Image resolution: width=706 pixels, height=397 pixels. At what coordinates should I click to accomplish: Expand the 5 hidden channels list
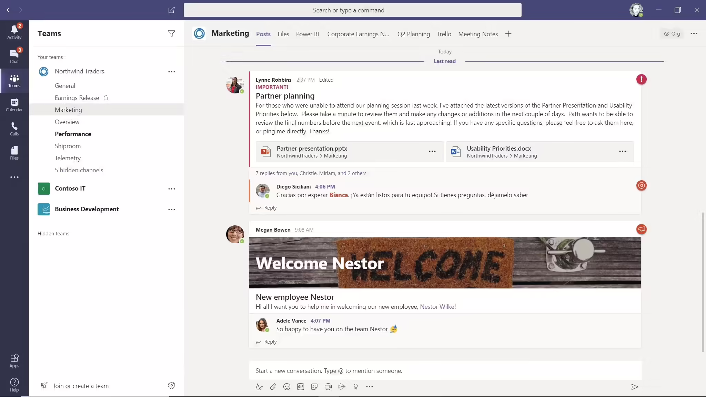tap(79, 170)
